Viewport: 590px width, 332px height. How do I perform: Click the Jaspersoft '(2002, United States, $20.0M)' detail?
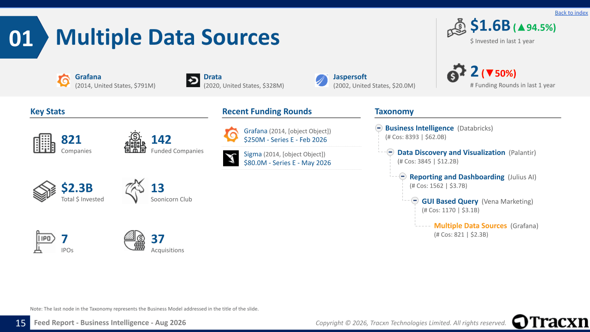374,86
